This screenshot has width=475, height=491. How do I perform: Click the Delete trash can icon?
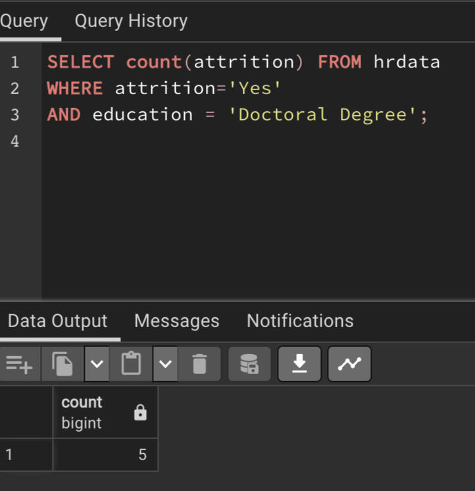(x=199, y=364)
